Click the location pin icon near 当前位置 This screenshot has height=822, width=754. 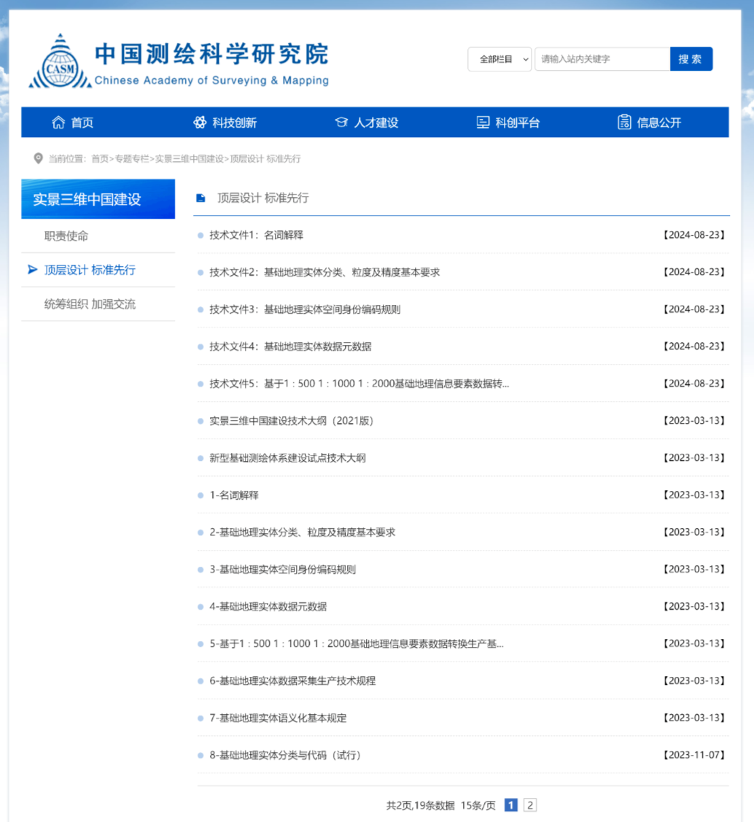tap(38, 158)
